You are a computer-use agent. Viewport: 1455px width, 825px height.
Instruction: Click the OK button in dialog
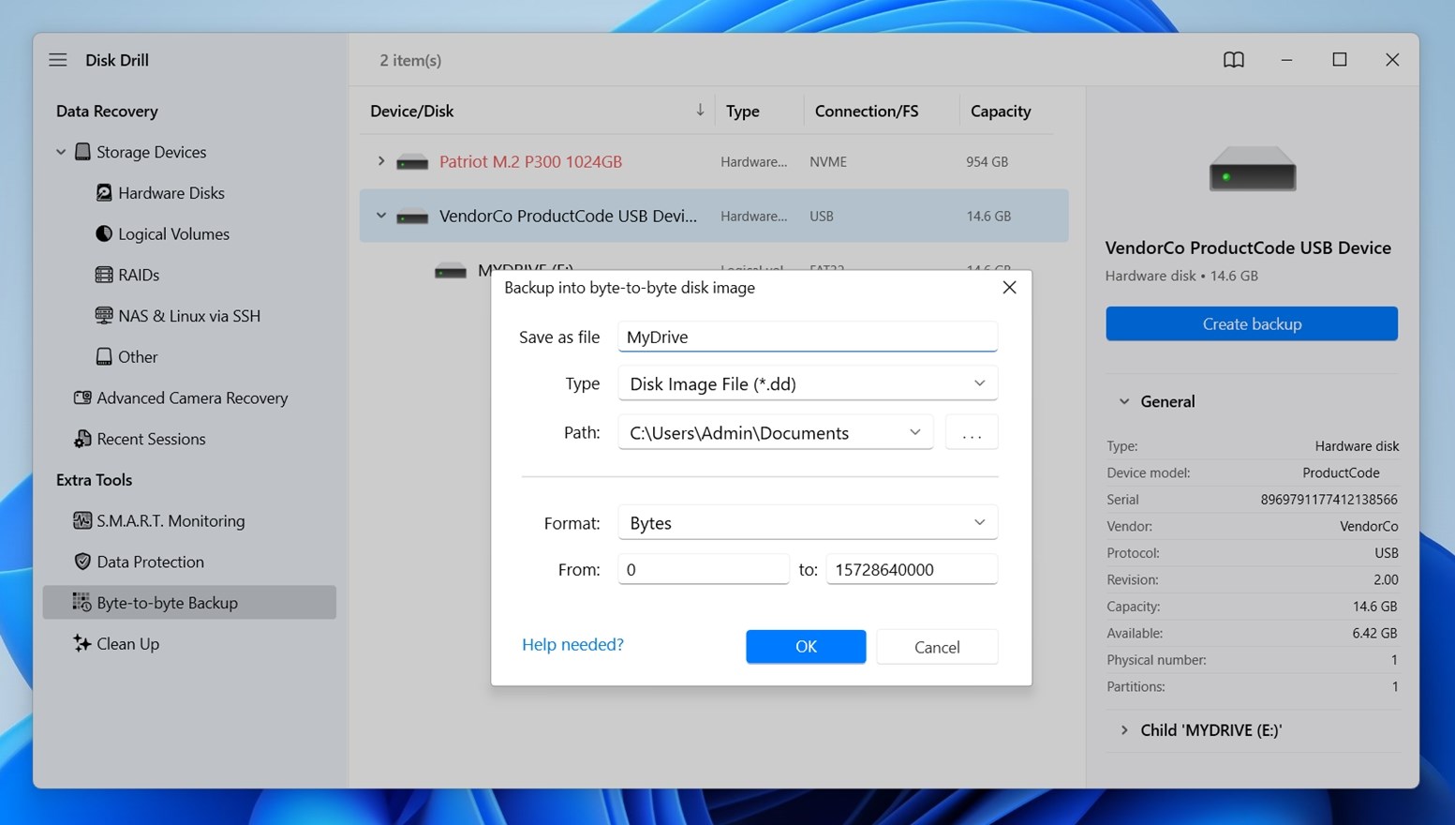coord(806,647)
